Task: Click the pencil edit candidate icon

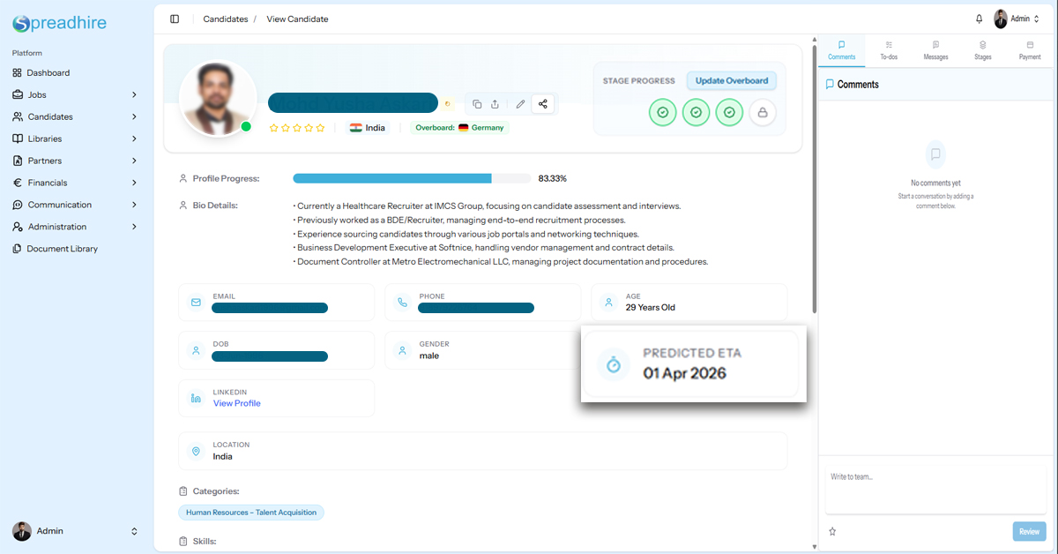Action: pos(520,104)
